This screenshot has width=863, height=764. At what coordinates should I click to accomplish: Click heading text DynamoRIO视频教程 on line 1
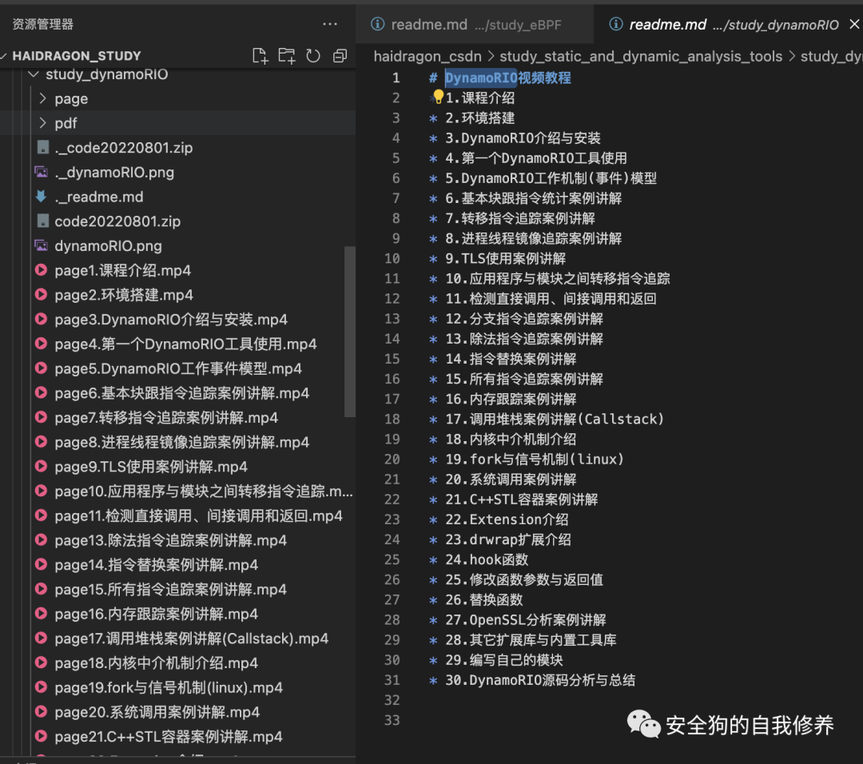coord(507,78)
